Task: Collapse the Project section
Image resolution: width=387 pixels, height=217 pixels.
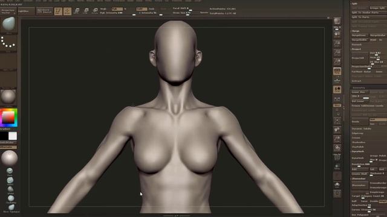Action: [x=356, y=49]
